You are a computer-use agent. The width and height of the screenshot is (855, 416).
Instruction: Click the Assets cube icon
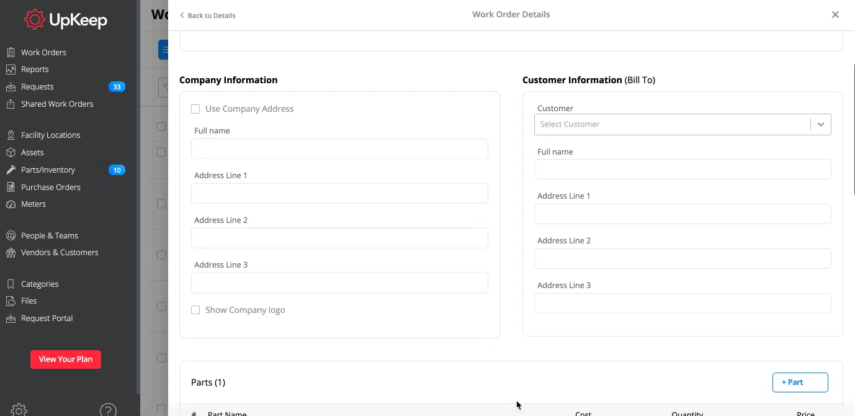click(11, 153)
